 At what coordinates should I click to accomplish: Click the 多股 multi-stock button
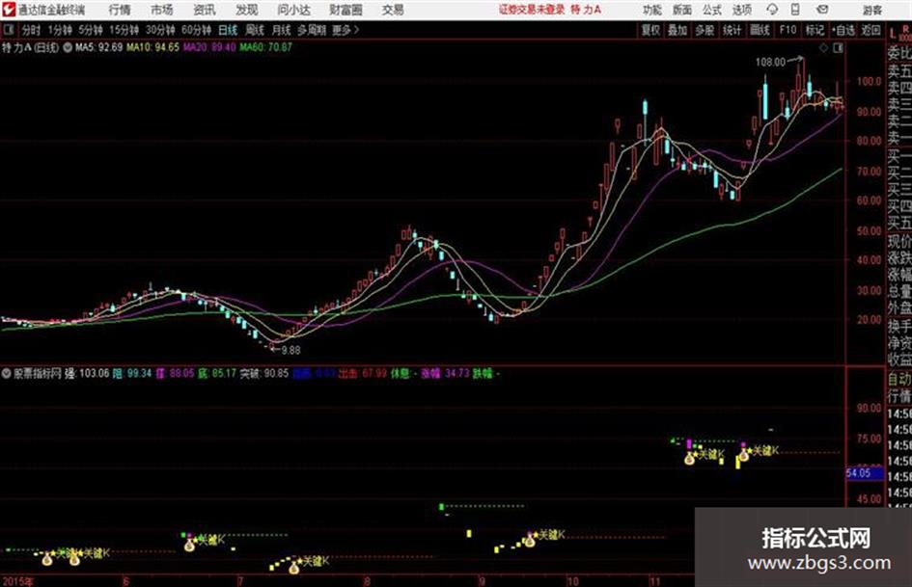pyautogui.click(x=705, y=30)
